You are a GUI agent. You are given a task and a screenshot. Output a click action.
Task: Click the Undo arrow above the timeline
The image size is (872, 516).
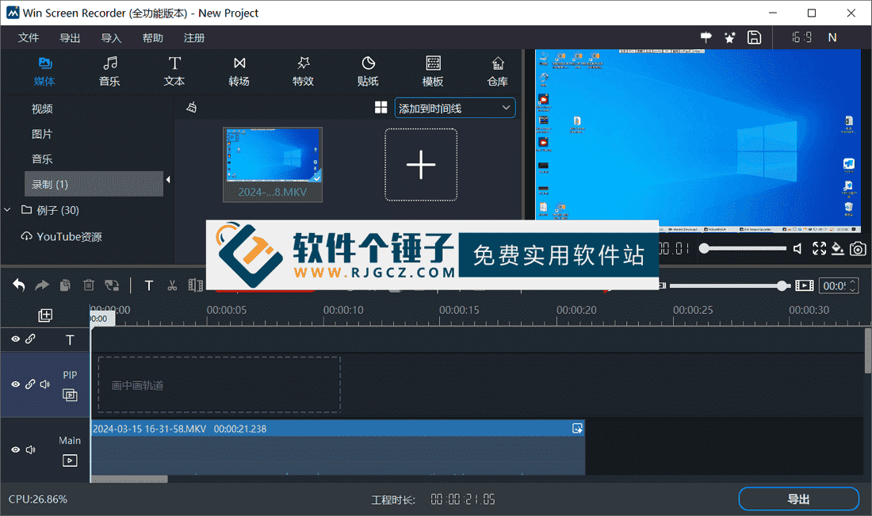17,285
